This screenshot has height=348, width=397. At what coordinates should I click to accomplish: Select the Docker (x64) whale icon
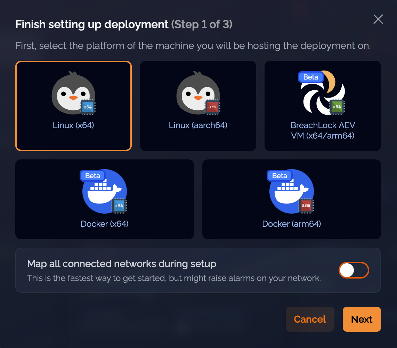[x=105, y=191]
